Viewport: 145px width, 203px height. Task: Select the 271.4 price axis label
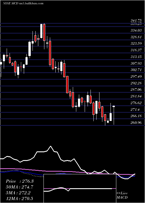[x=135, y=110]
